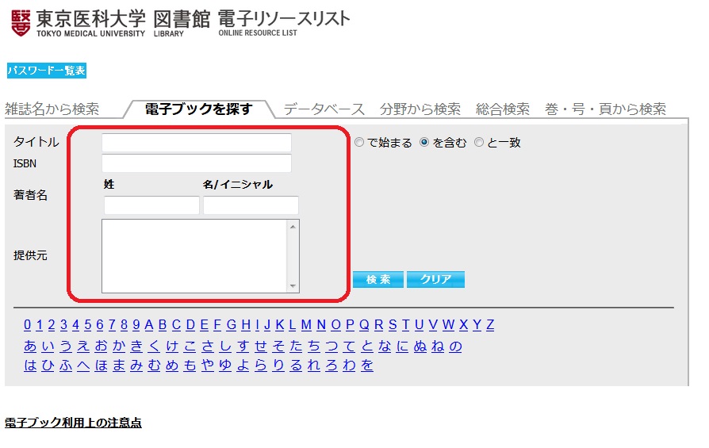This screenshot has width=709, height=448.
Task: Click inside the 提供元 list box
Action: pyautogui.click(x=194, y=256)
